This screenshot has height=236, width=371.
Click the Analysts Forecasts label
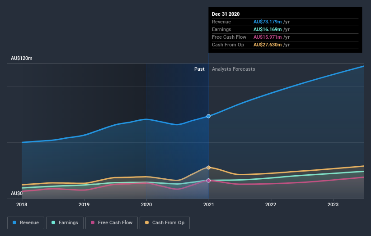pyautogui.click(x=234, y=69)
